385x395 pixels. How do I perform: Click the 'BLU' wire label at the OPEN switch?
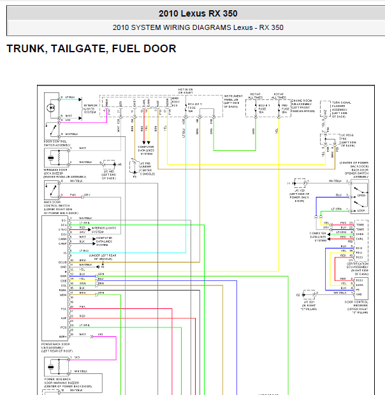click(338, 195)
